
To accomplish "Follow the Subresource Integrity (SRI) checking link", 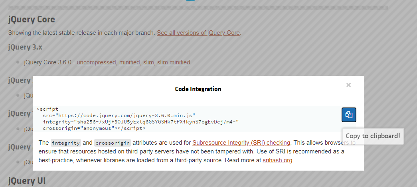I will (241, 143).
